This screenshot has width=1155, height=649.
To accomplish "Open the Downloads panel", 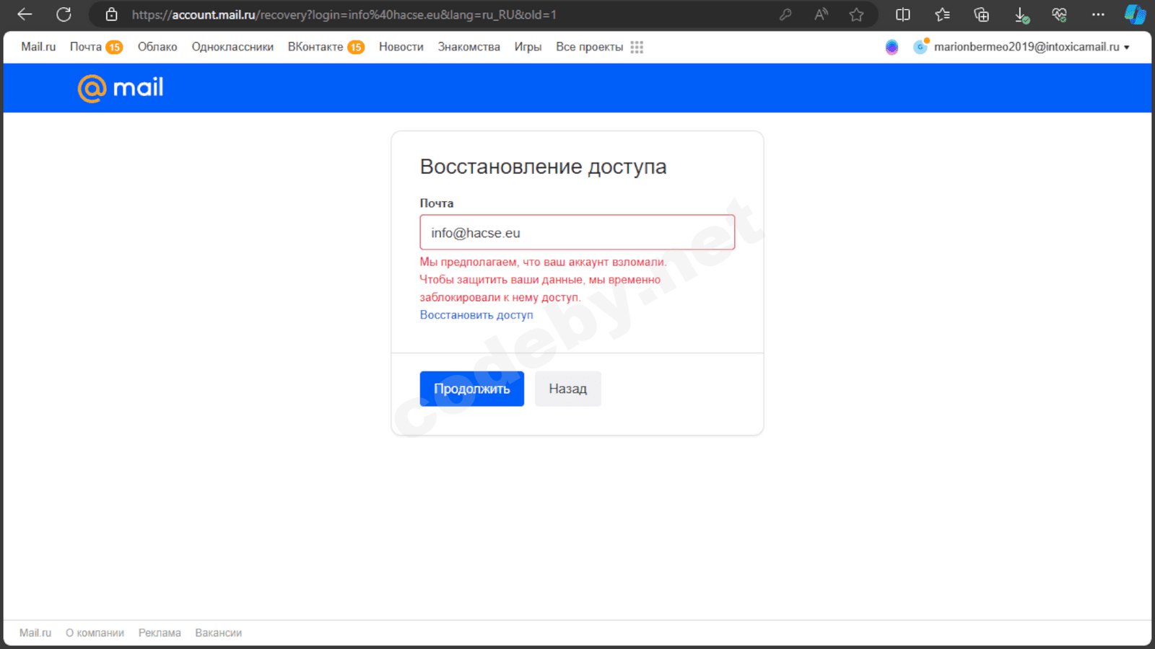I will 1021,14.
